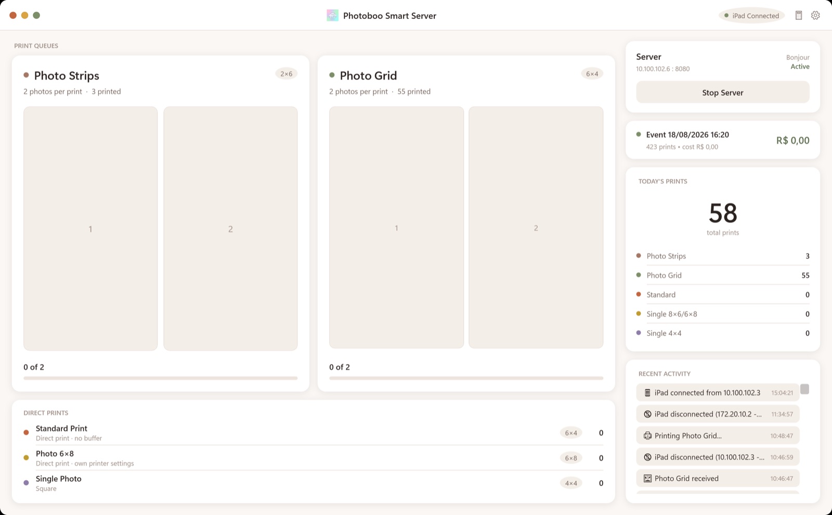Click the Bonjour Active status label
Screen dimensions: 832x515
pyautogui.click(x=798, y=62)
